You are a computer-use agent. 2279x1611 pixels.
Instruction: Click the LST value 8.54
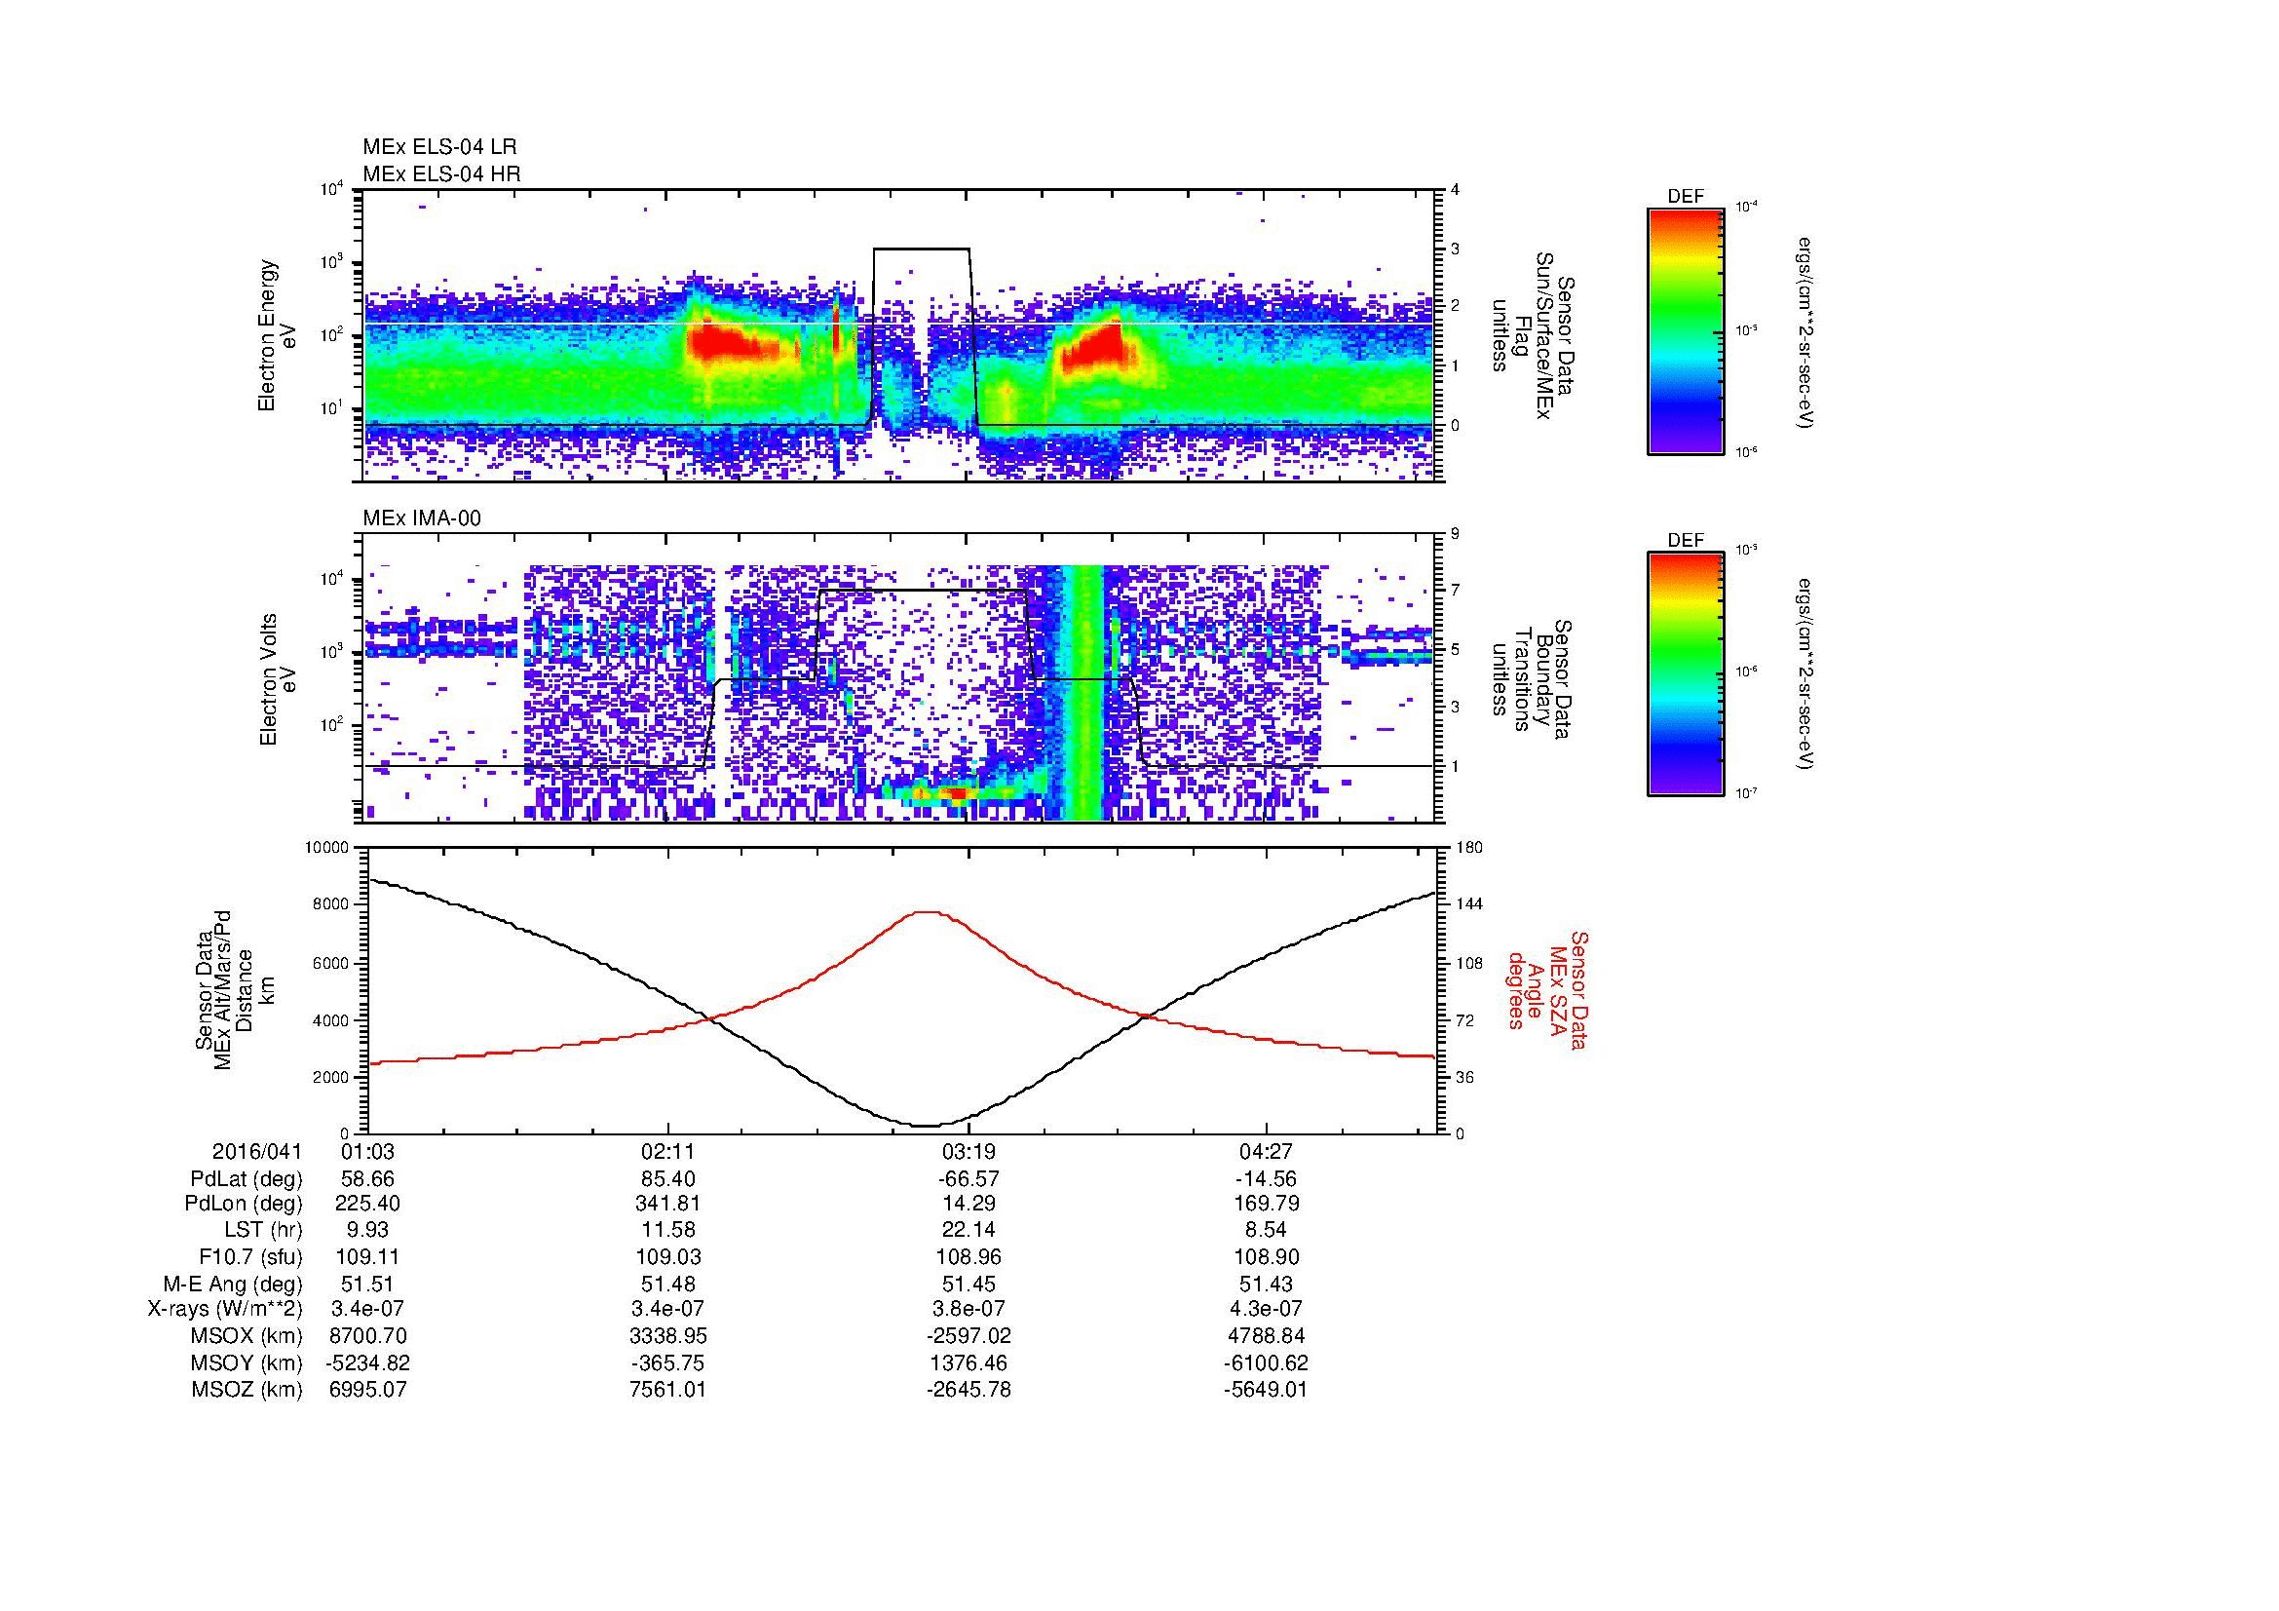click(1267, 1231)
